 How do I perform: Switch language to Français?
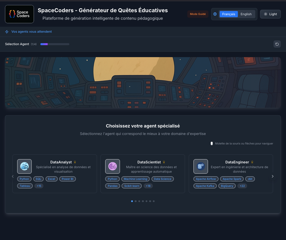point(229,14)
